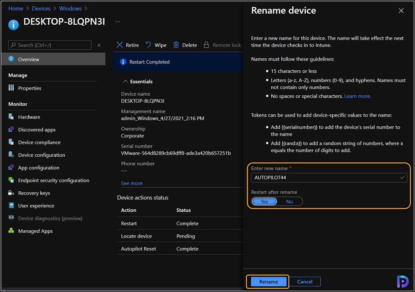Click the Endpoint security configuration shield icon
This screenshot has width=415, height=292.
point(11,180)
